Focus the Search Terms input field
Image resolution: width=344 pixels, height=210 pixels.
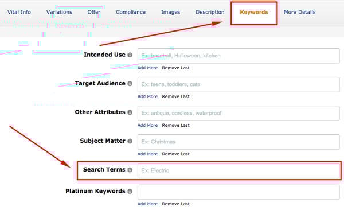[x=239, y=170]
